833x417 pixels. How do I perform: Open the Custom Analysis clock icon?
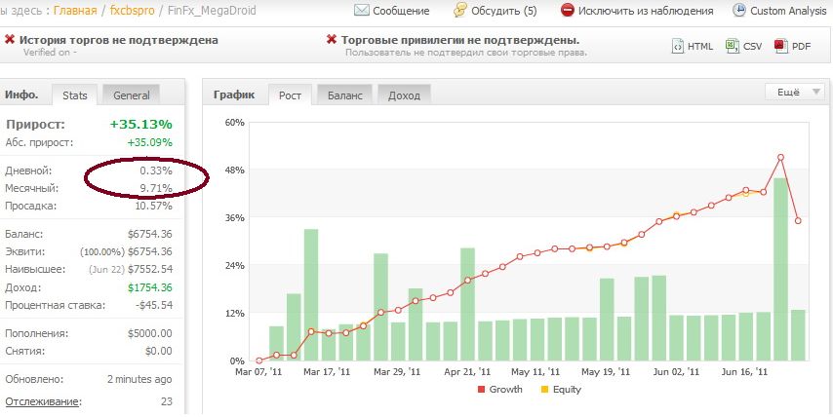click(x=739, y=10)
